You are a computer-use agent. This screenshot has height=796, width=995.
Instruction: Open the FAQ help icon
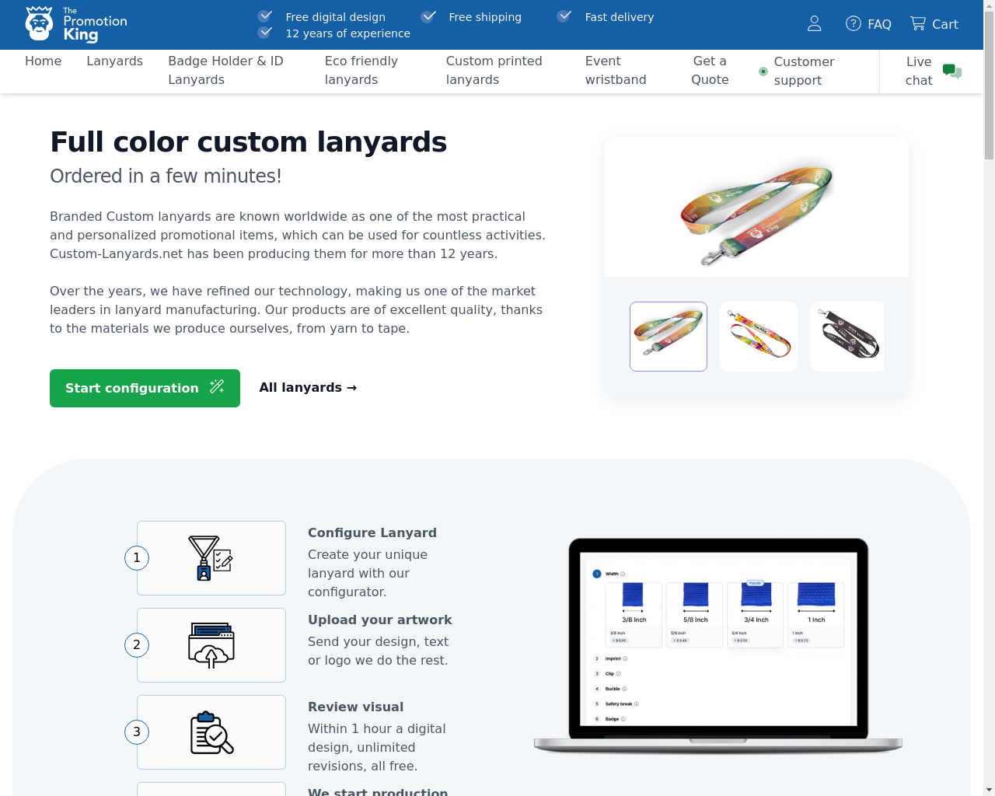pyautogui.click(x=854, y=23)
